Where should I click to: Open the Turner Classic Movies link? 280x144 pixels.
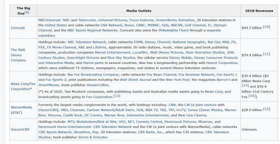pos(205,110)
